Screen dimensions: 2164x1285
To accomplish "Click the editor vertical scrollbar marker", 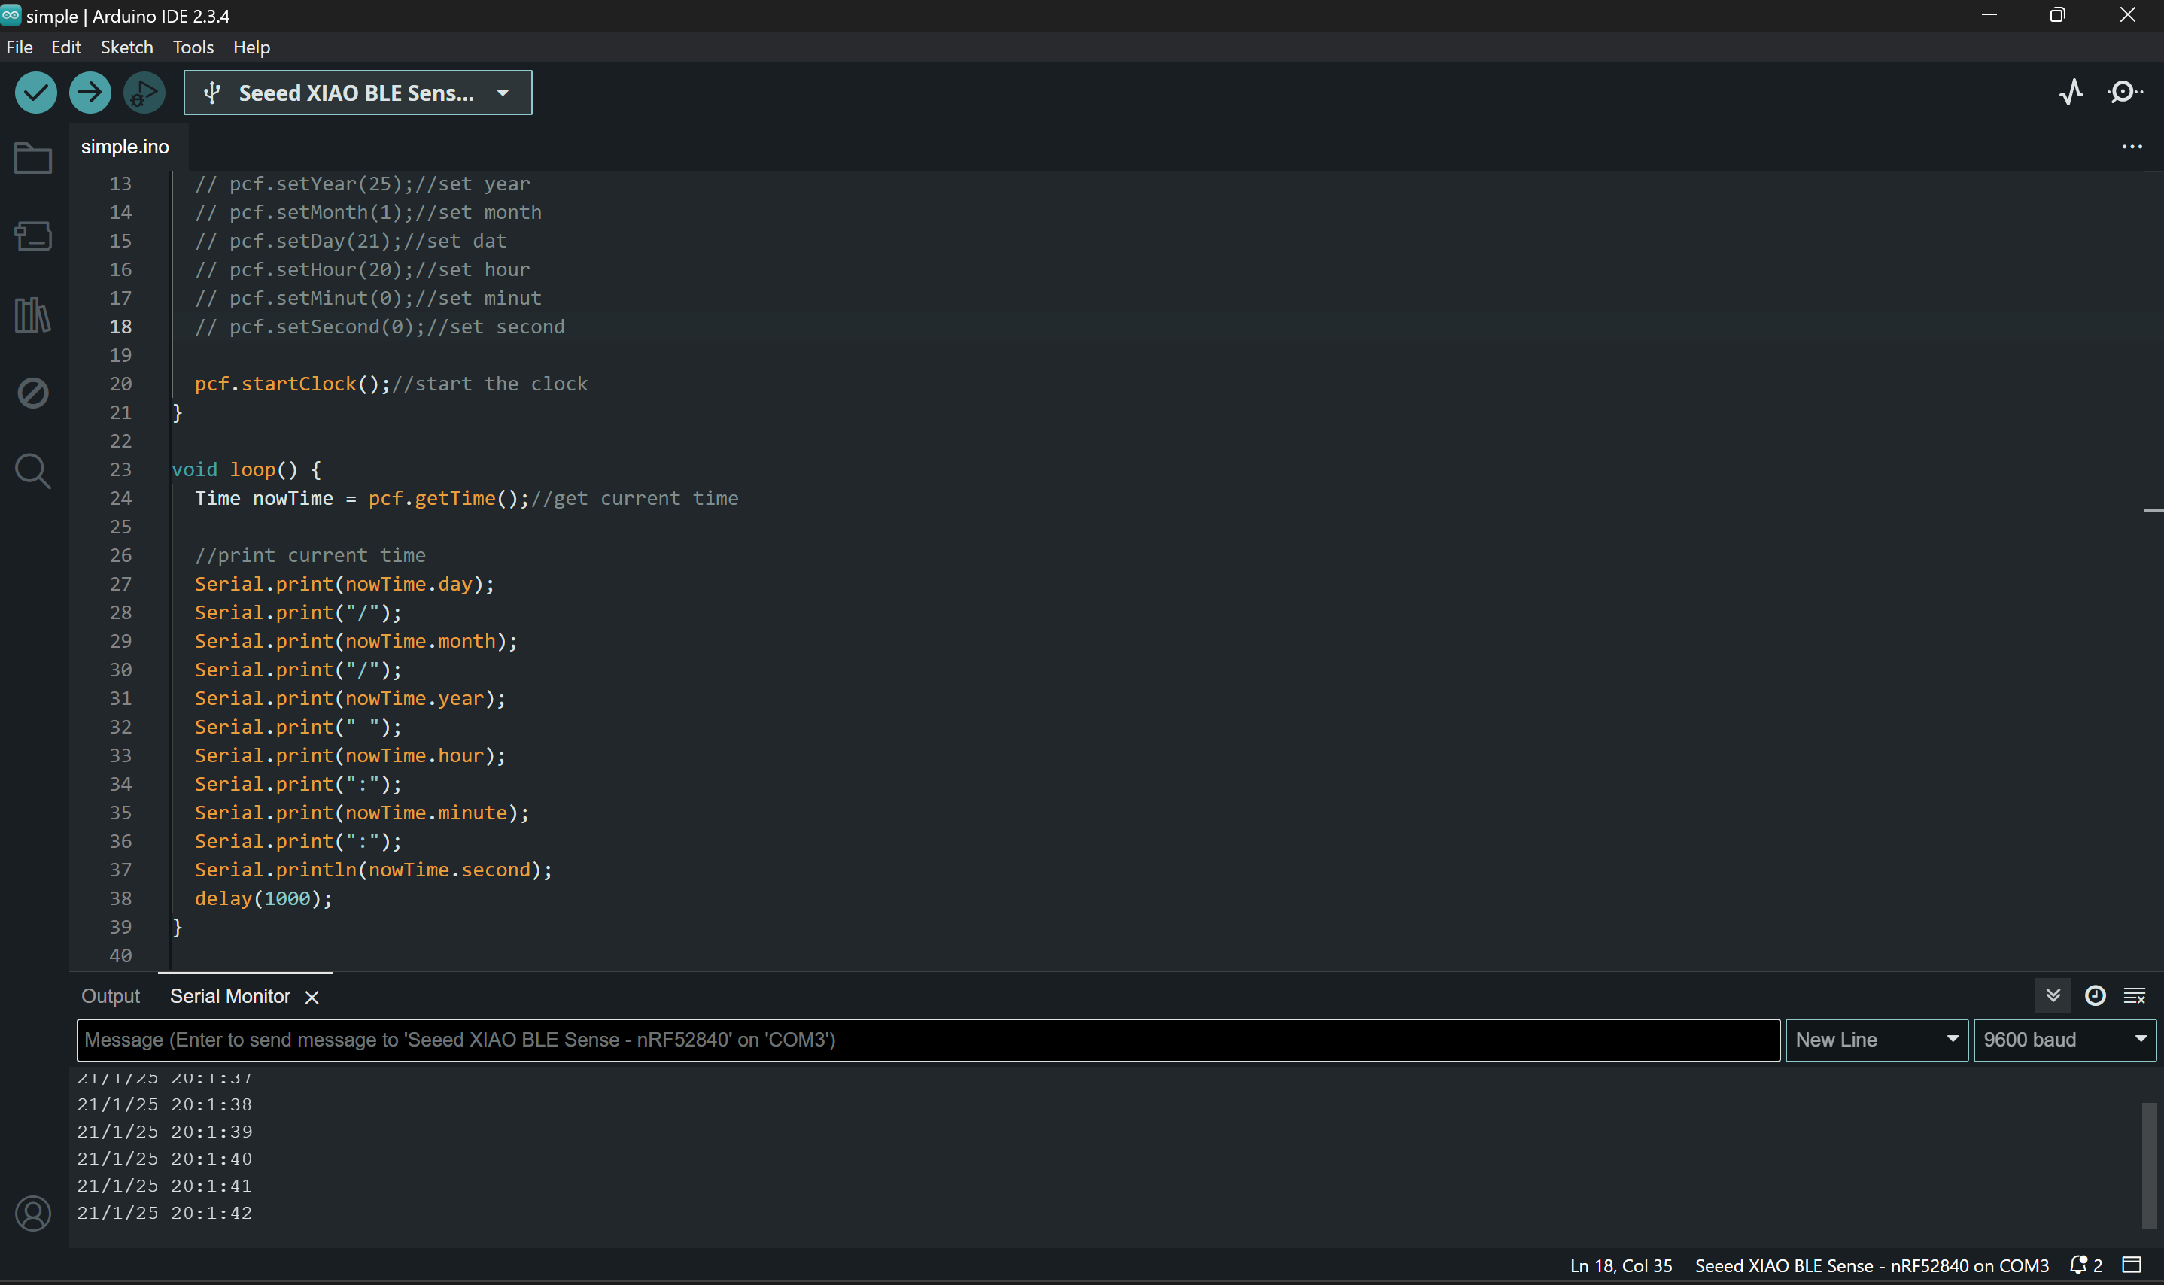I will click(2153, 510).
